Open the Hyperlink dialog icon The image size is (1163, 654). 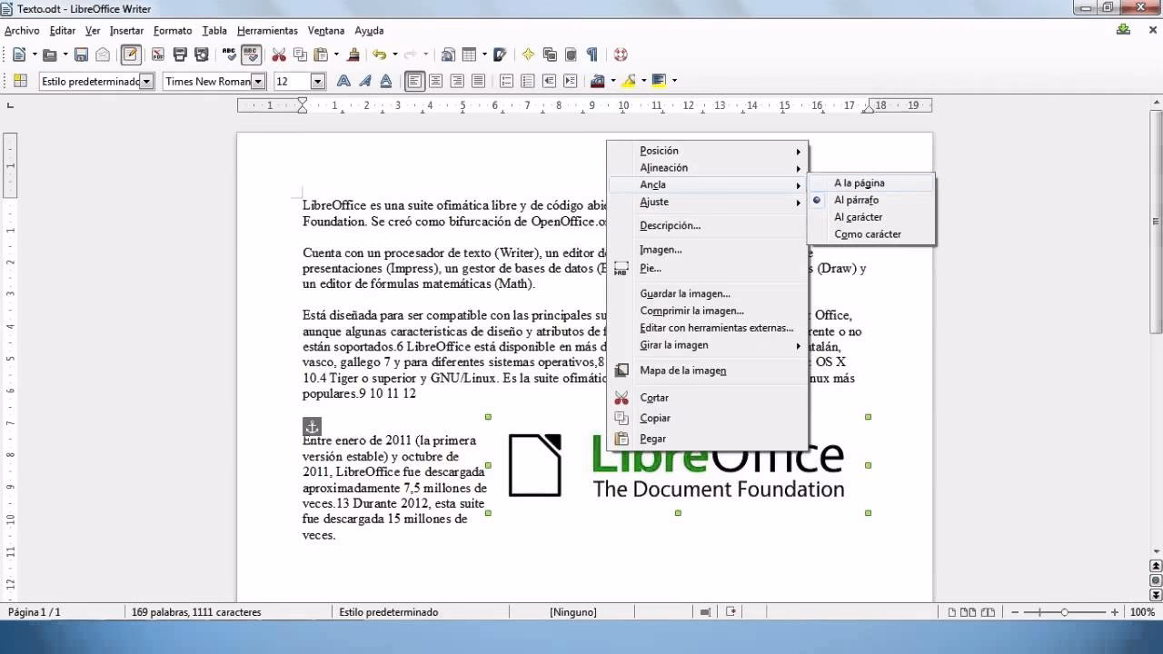coord(450,54)
